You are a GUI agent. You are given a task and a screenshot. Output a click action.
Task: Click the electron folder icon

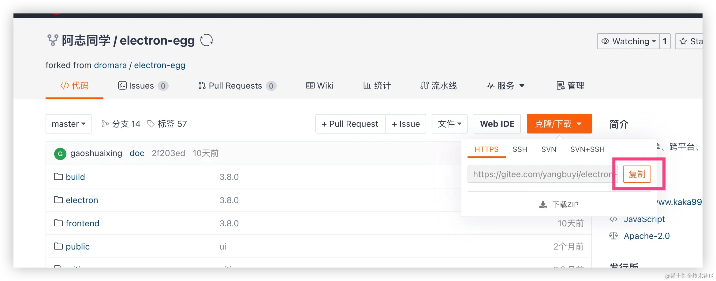pyautogui.click(x=58, y=200)
